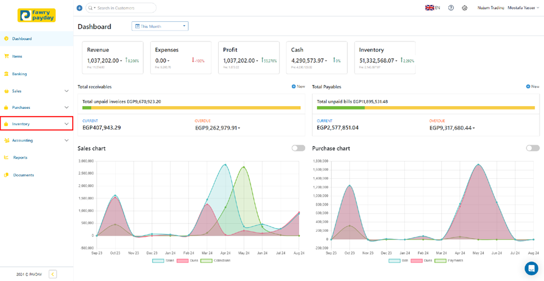Open the This Month period dropdown
This screenshot has height=281, width=544.
coord(160,26)
